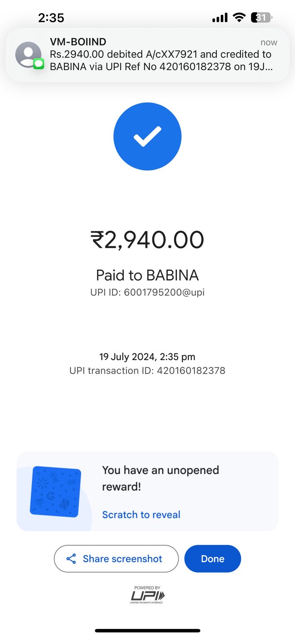
Task: Tap the home indicator bar at bottom
Action: [x=147, y=630]
